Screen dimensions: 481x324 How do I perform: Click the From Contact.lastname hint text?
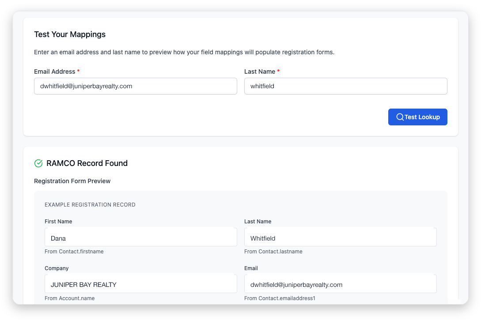(273, 251)
